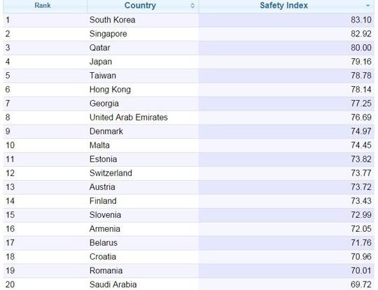
Task: Click the Country column sort arrows icon
Action: tap(192, 6)
